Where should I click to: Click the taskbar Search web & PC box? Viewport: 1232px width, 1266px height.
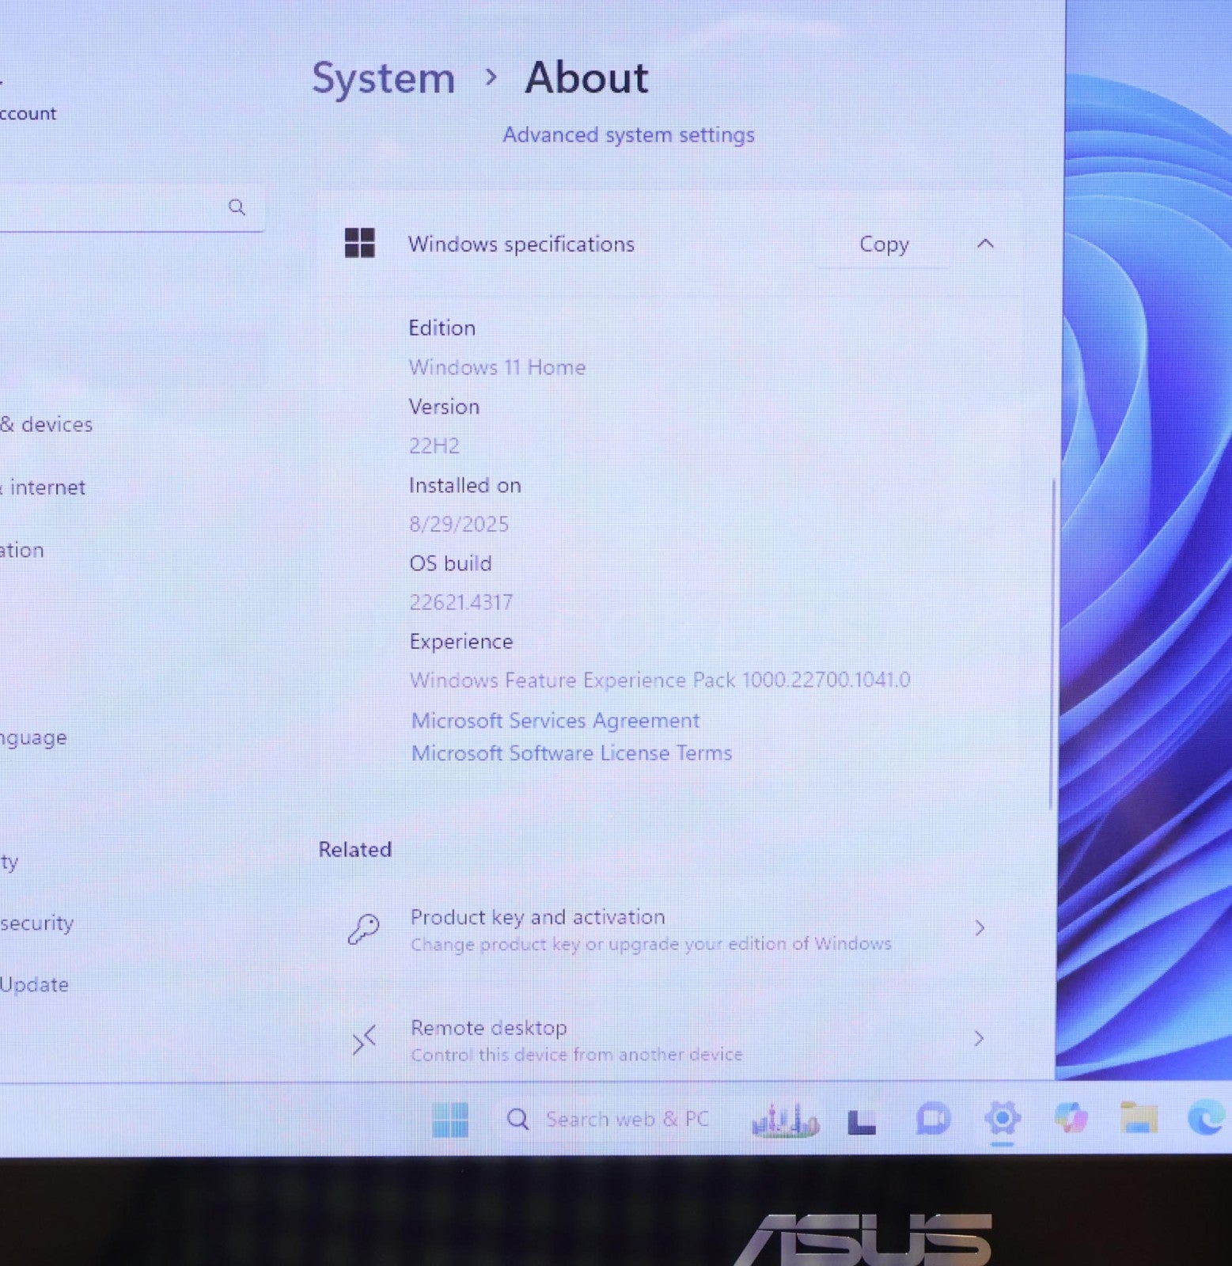(626, 1120)
